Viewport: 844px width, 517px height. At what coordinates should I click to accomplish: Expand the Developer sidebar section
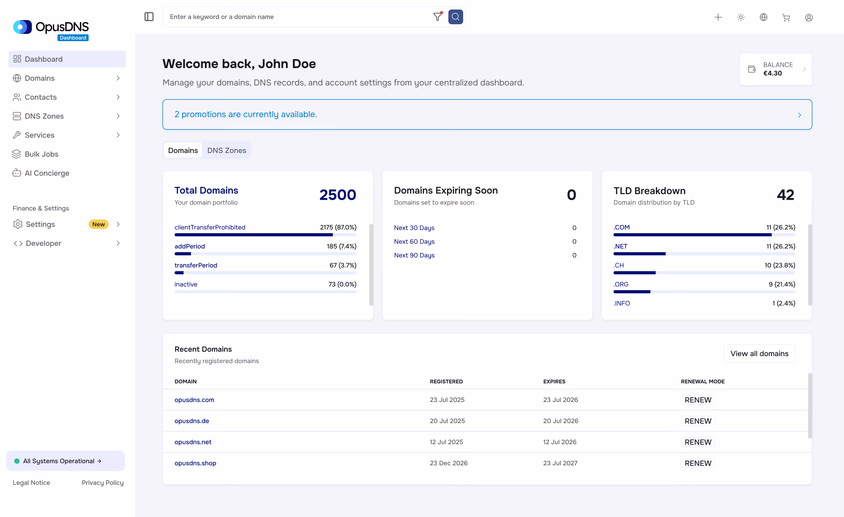tap(67, 243)
